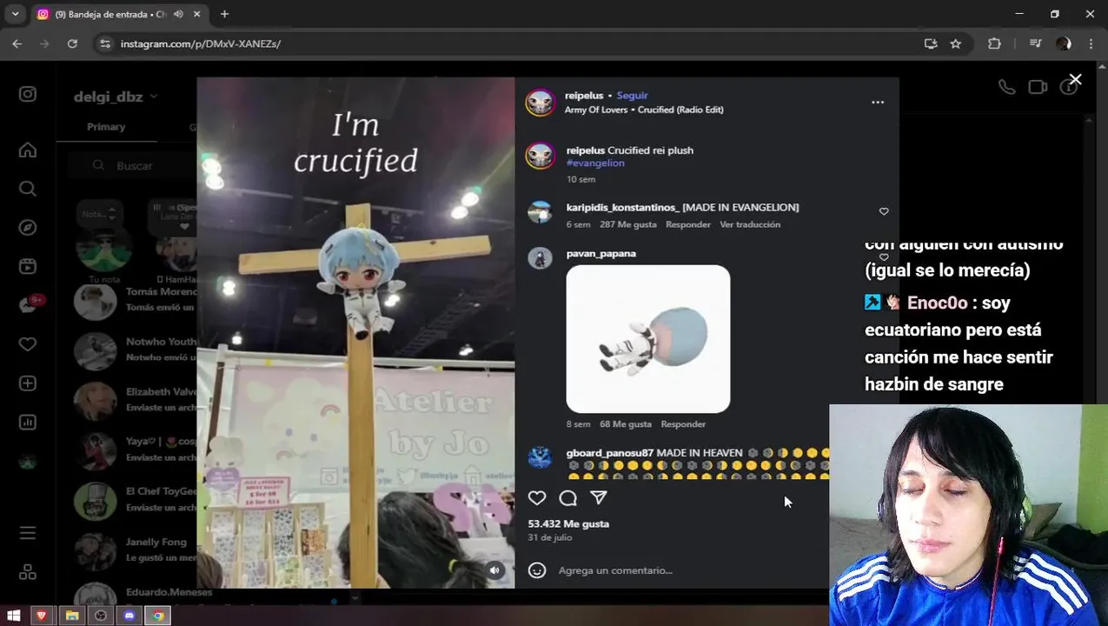Open Chrome extensions puzzle icon
Image resolution: width=1108 pixels, height=626 pixels.
[994, 43]
